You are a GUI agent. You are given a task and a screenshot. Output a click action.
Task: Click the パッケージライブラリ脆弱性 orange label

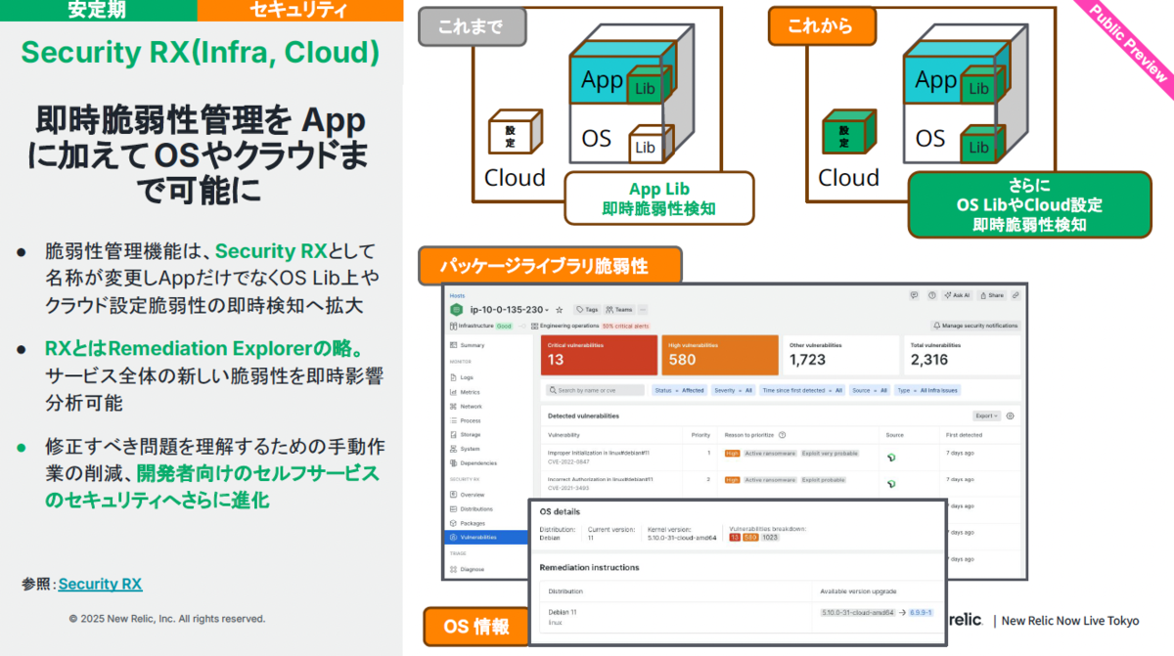point(550,266)
